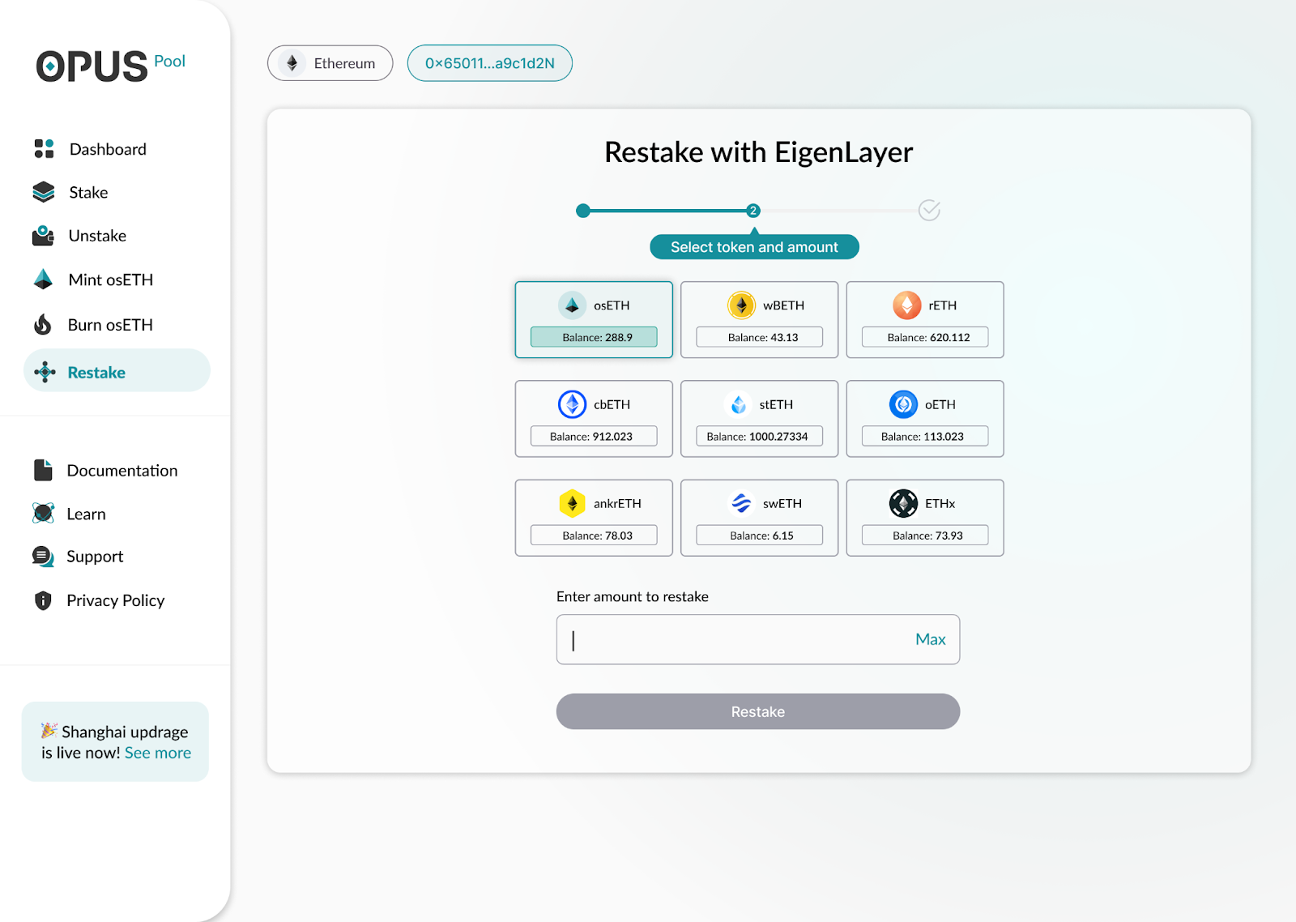Click the Stake layers icon in sidebar
This screenshot has width=1296, height=922.
tap(42, 192)
